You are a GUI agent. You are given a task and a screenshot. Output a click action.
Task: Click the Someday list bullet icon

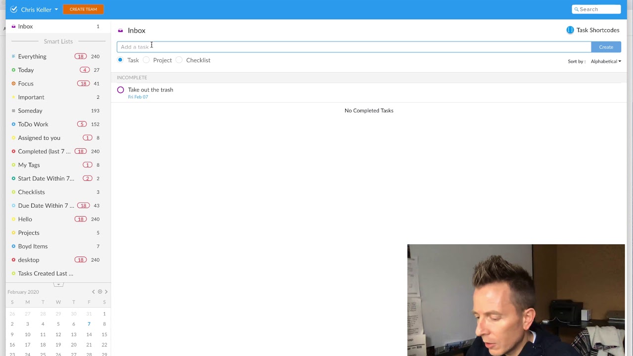click(13, 111)
